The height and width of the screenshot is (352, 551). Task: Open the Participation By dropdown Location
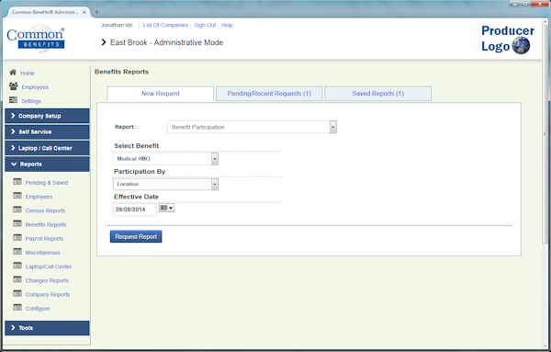tap(165, 184)
